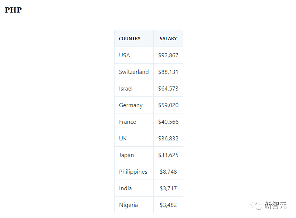Image resolution: width=296 pixels, height=218 pixels.
Task: Click the Japan country cell
Action: pos(126,155)
